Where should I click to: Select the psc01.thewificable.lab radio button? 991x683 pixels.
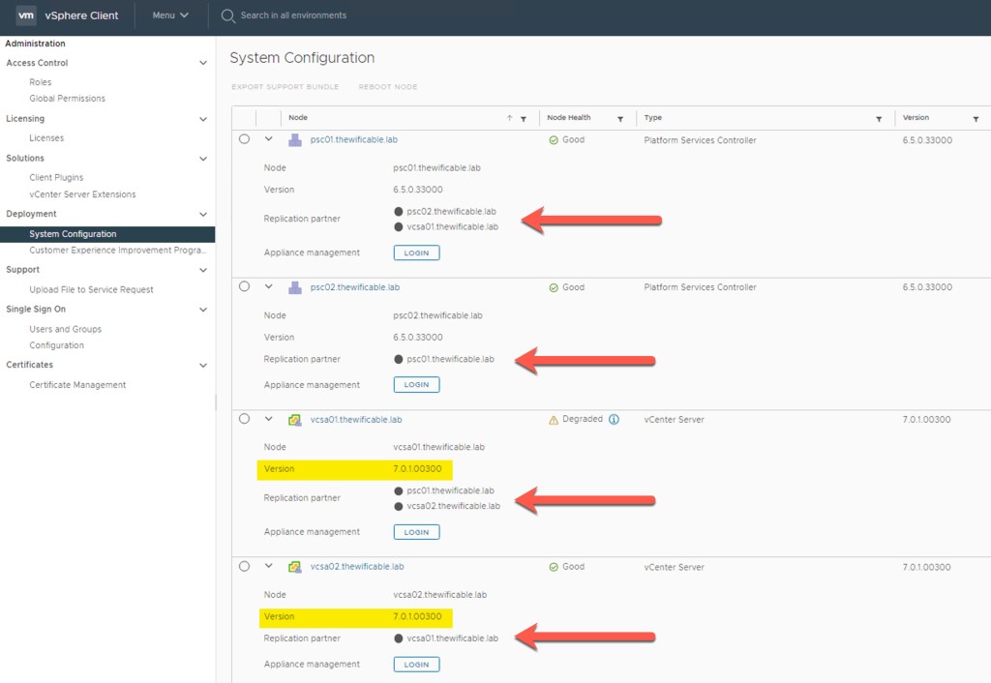coord(244,139)
